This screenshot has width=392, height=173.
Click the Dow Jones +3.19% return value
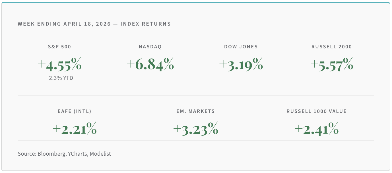click(x=241, y=65)
